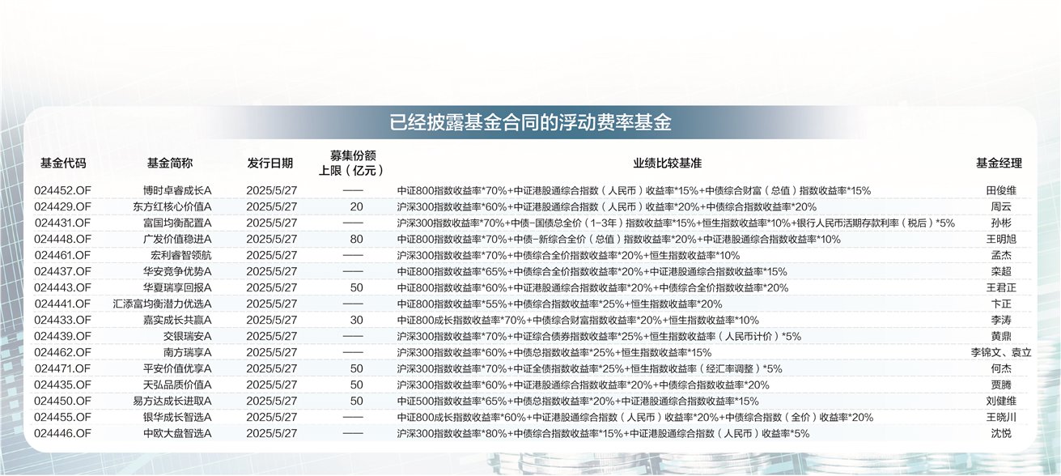
Task: Select the 业绩比较基准 column header
Action: [x=665, y=161]
